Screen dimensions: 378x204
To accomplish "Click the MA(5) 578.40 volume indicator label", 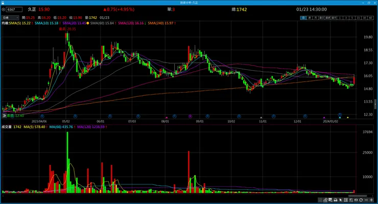I will (x=34, y=127).
